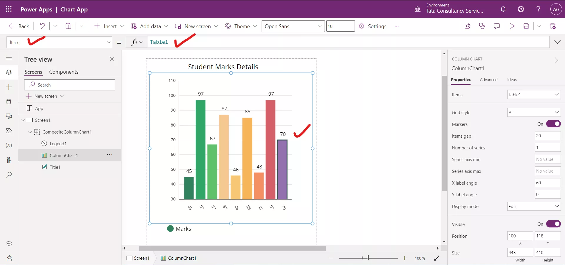This screenshot has height=265, width=565.
Task: Click the Back button
Action: [x=19, y=26]
